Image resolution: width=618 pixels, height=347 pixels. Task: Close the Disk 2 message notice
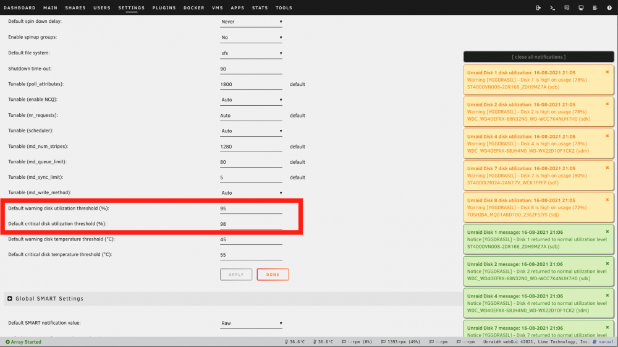click(x=607, y=263)
